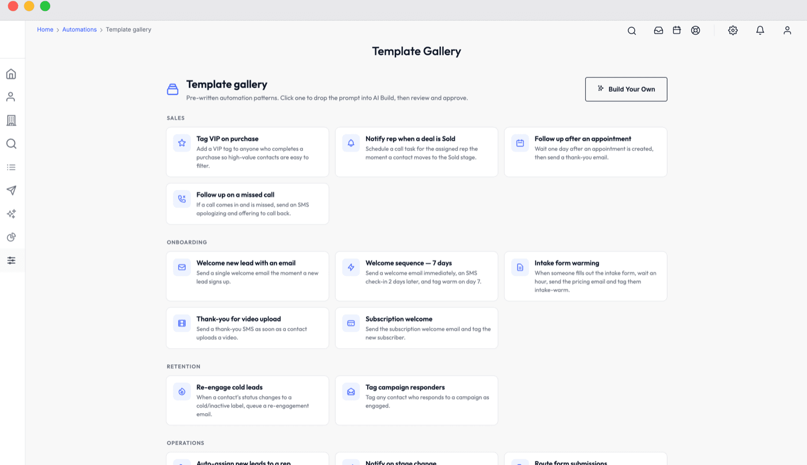Select Notify rep when a deal is Sold
The image size is (807, 465).
click(416, 152)
